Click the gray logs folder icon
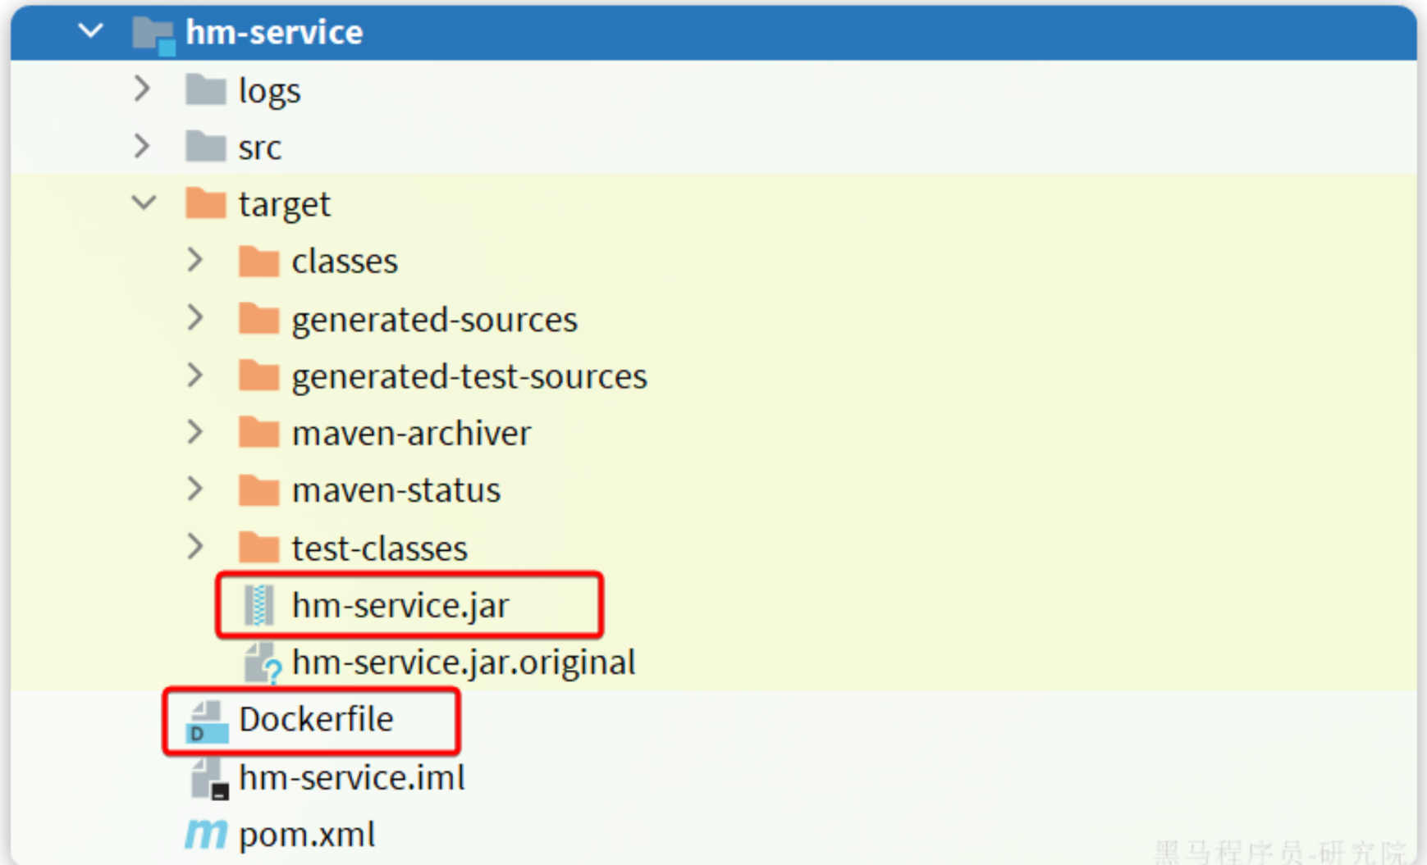Screen dimensions: 1427x865 (x=205, y=89)
